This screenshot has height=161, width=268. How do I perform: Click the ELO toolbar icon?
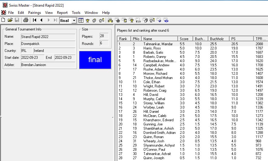(138, 20)
